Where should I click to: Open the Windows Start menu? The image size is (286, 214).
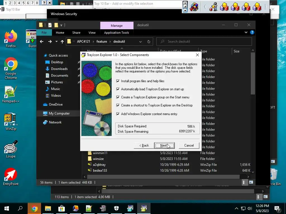[x=7, y=208]
